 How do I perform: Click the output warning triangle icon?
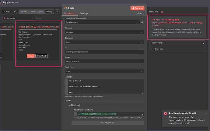[x=162, y=12]
